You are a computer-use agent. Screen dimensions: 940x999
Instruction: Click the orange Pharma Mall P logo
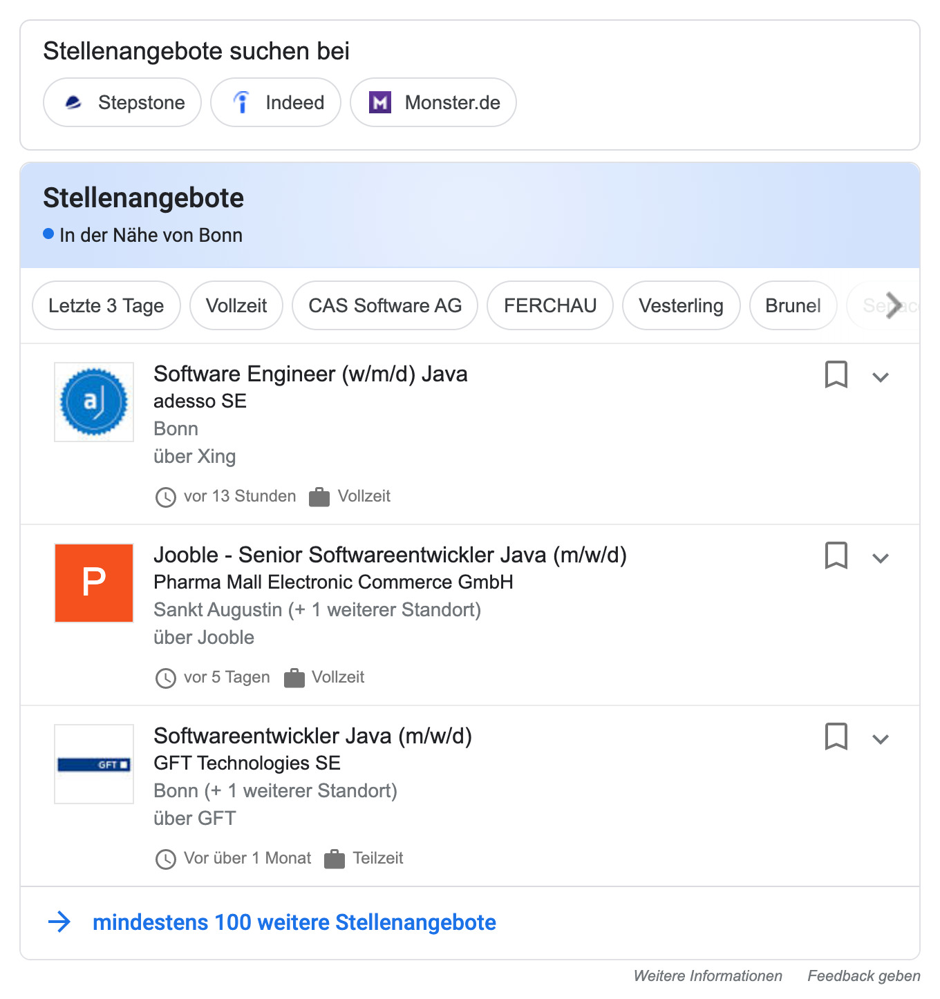pyautogui.click(x=94, y=583)
